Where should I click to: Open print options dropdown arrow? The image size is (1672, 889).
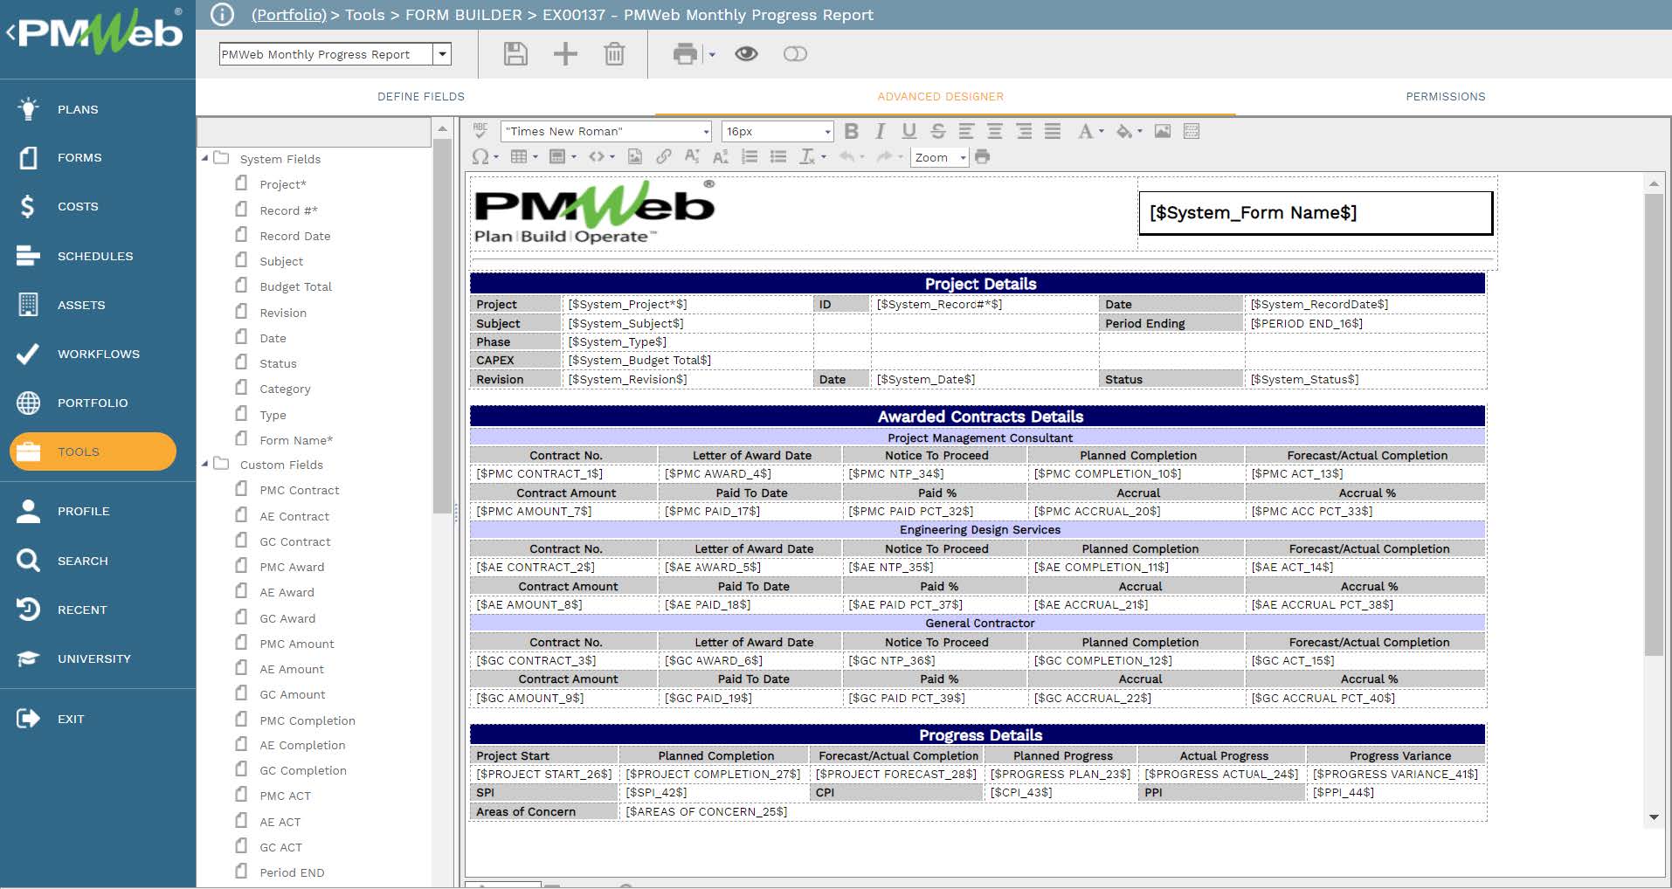coord(712,55)
